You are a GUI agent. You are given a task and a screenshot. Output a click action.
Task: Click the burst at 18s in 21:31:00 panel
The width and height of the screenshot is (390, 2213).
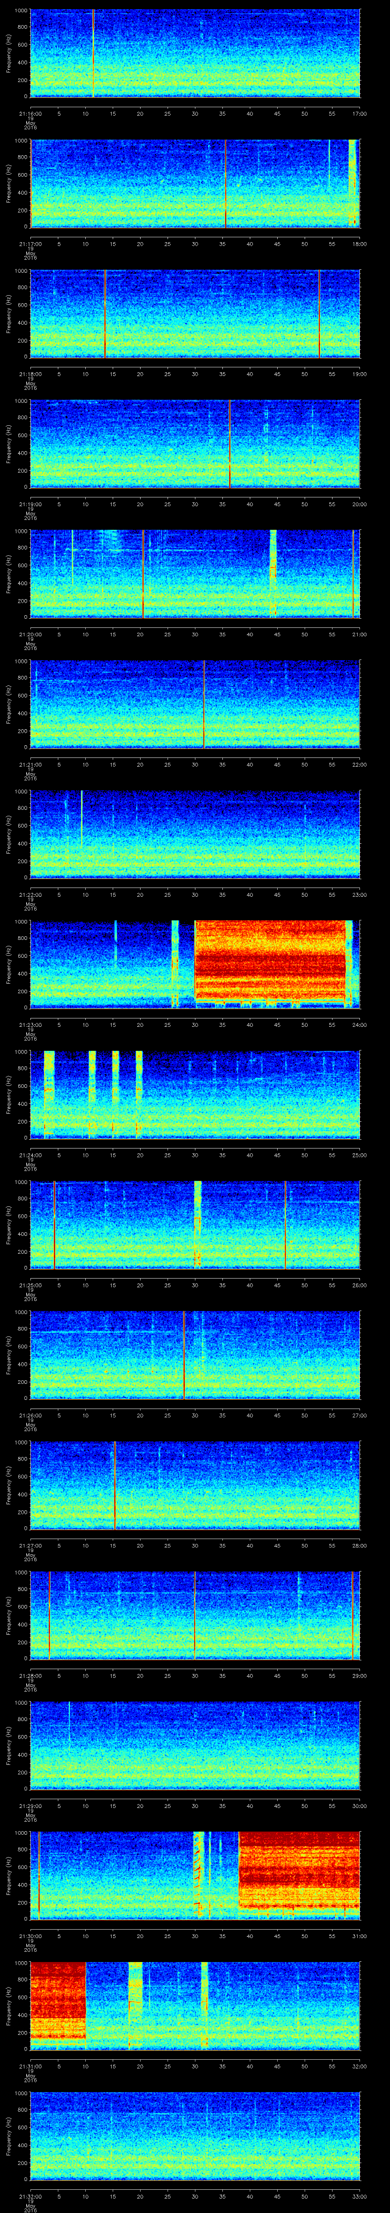[x=136, y=2005]
